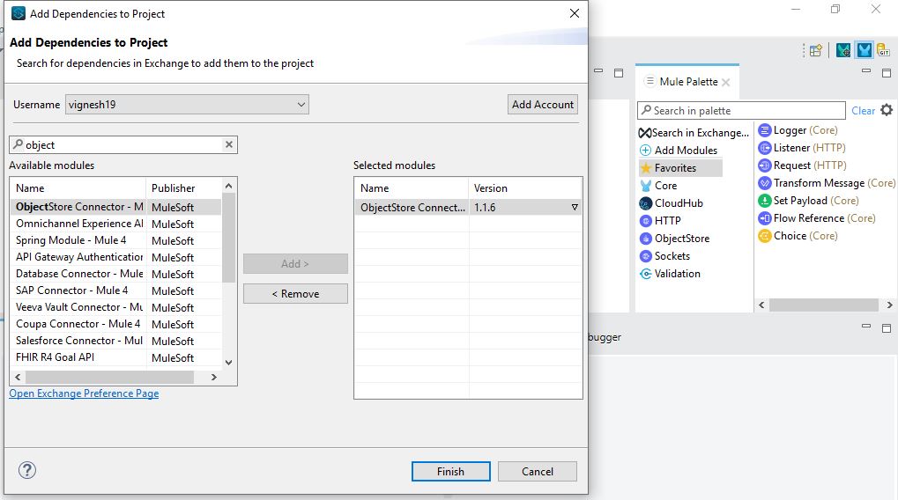This screenshot has height=500, width=898.
Task: Click the Add > button
Action: point(295,264)
